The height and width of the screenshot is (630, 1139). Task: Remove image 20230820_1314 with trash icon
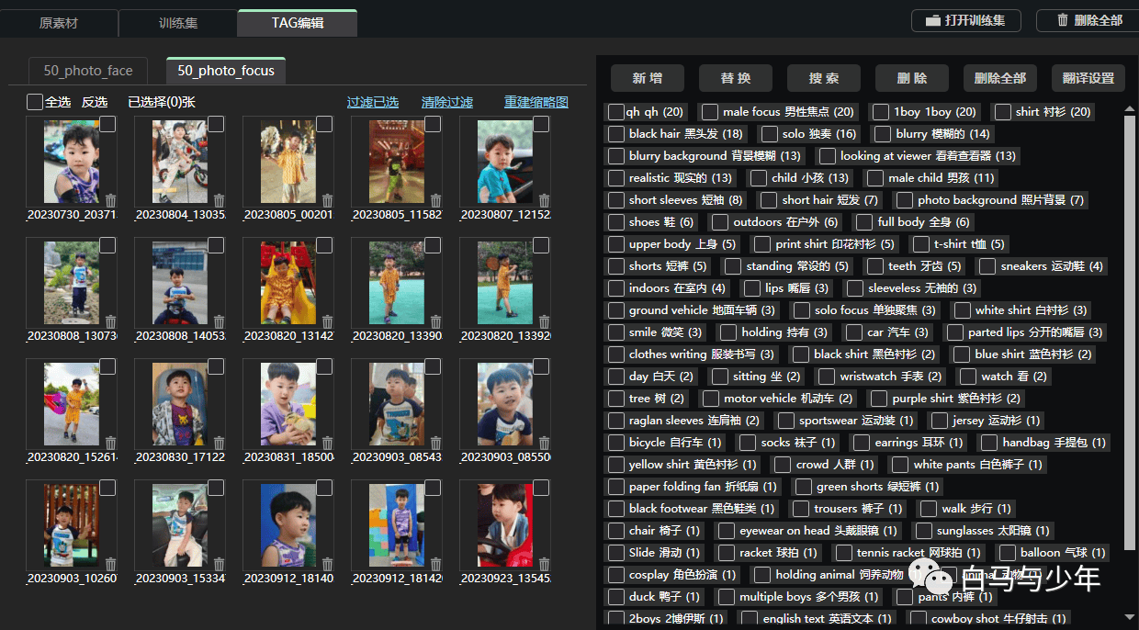327,321
